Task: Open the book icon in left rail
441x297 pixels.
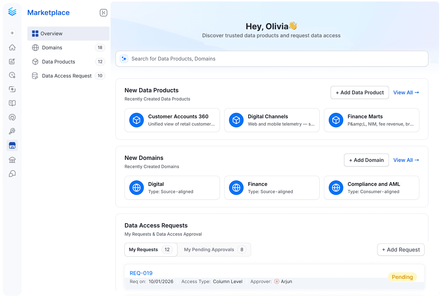Action: click(12, 103)
